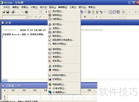The height and width of the screenshot is (102, 139).
Task: Click the session window left scroll arrow
Action: pos(3,80)
